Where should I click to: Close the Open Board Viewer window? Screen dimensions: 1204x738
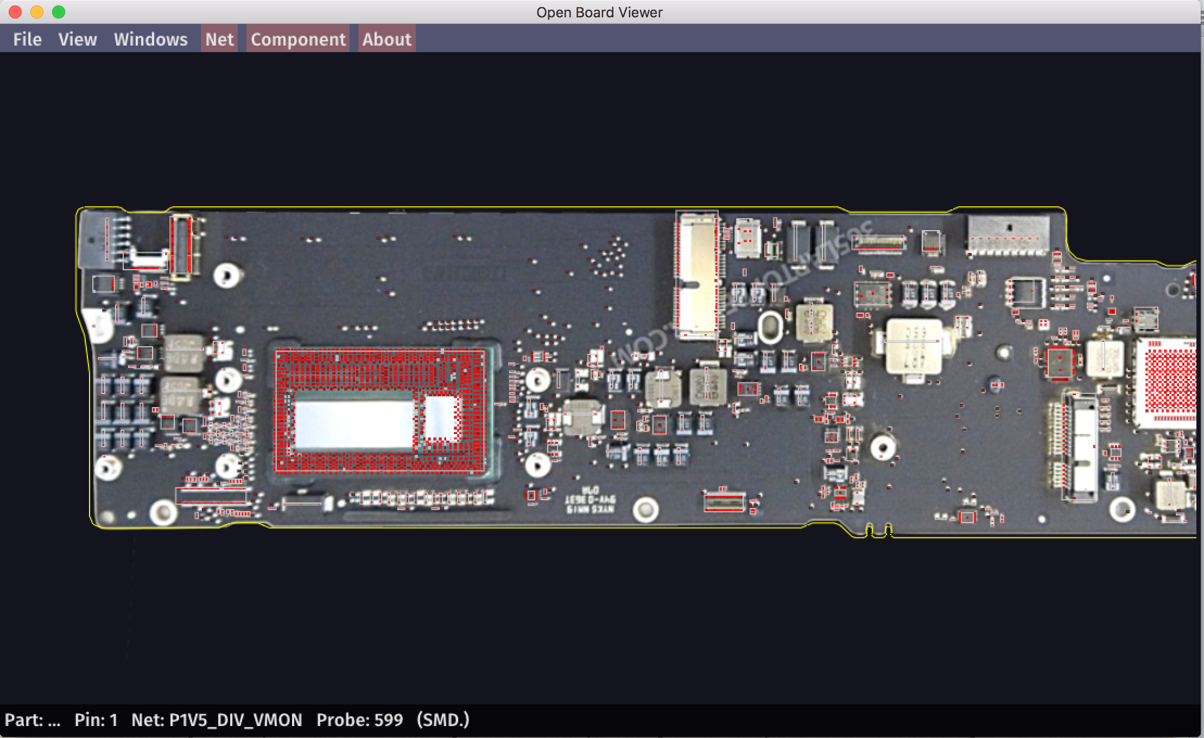[x=15, y=12]
